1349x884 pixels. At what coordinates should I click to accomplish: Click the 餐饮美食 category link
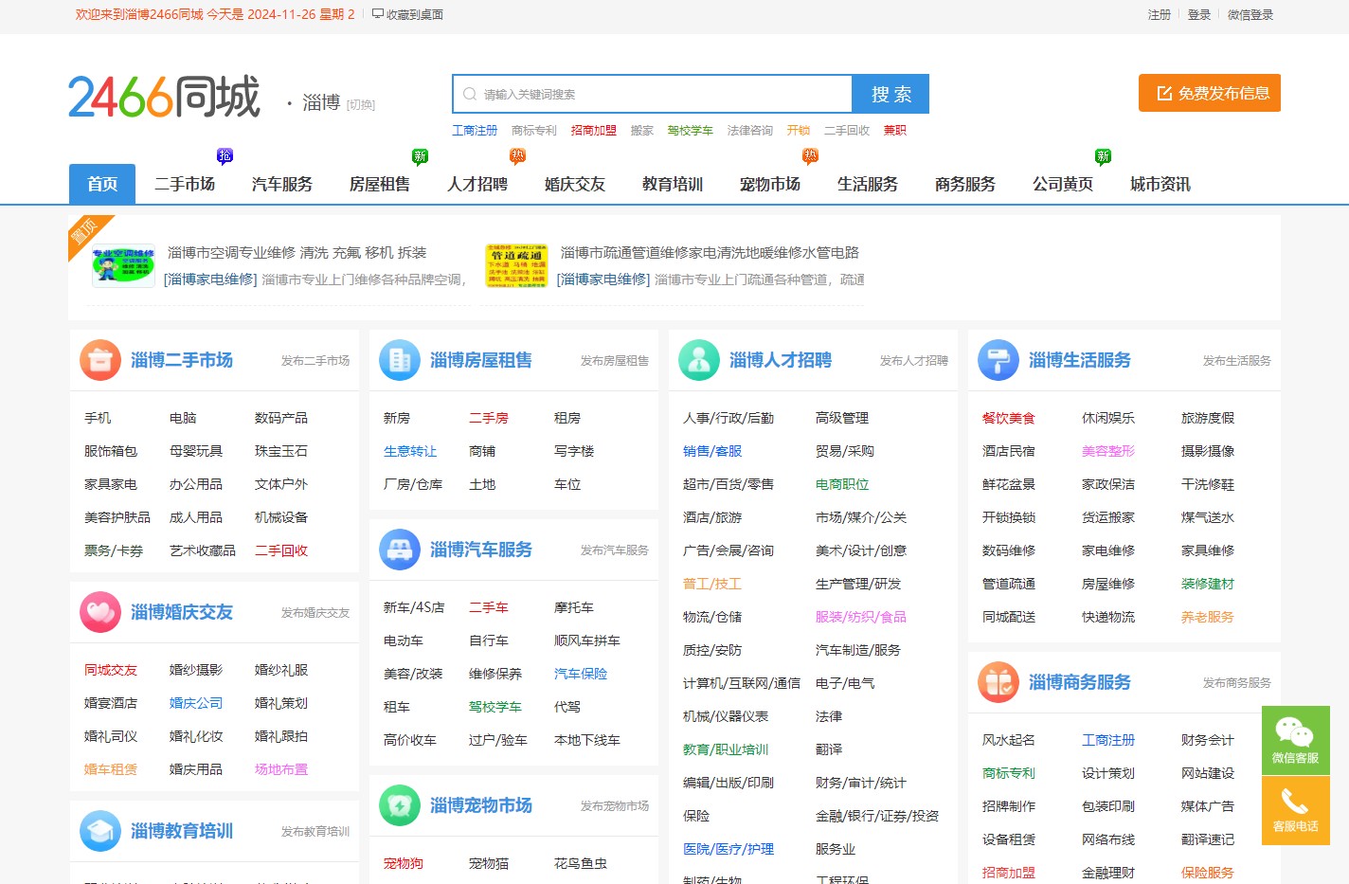[x=1009, y=418]
